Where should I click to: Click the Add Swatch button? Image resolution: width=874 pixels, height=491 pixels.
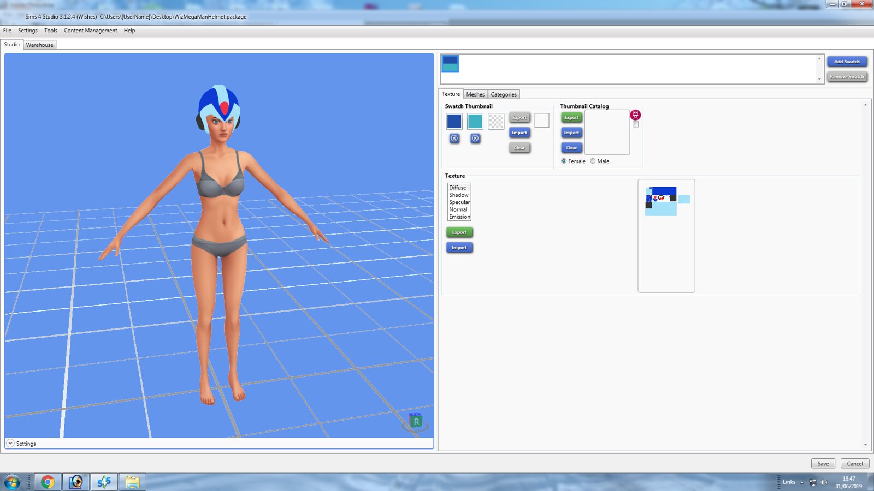pos(847,62)
